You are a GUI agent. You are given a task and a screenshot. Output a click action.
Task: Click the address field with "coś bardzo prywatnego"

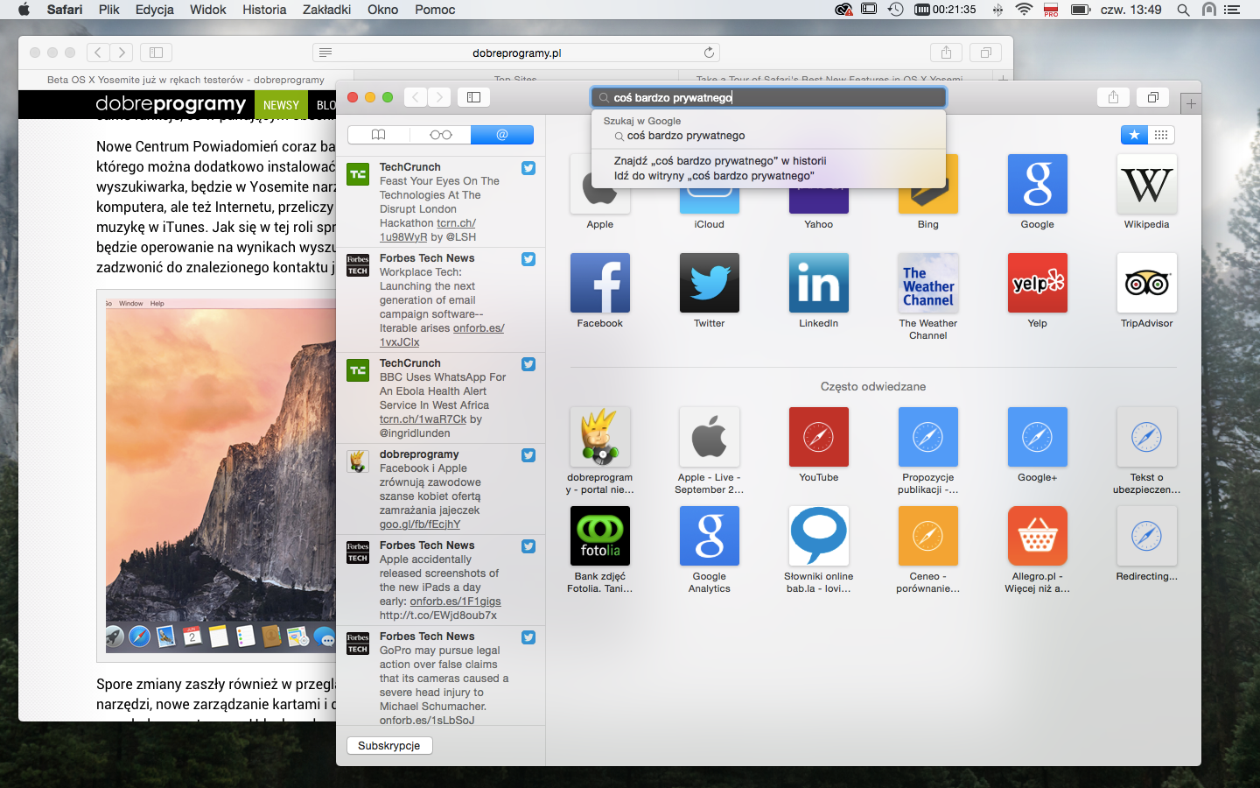click(768, 97)
